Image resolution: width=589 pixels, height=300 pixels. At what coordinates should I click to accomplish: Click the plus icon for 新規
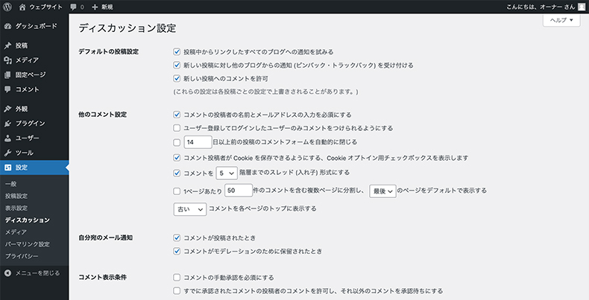tap(95, 7)
